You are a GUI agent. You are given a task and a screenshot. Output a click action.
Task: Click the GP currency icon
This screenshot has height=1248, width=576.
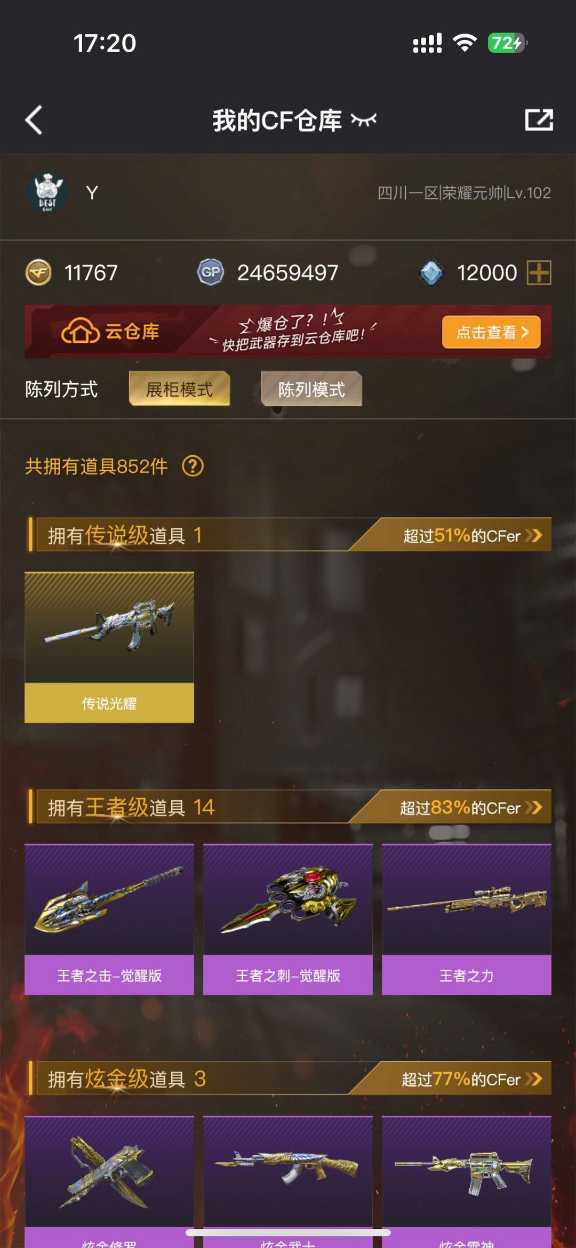pyautogui.click(x=211, y=273)
